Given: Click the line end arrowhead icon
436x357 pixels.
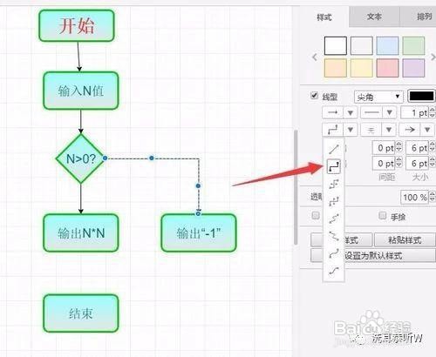Looking at the screenshot, I should pyautogui.click(x=410, y=130).
